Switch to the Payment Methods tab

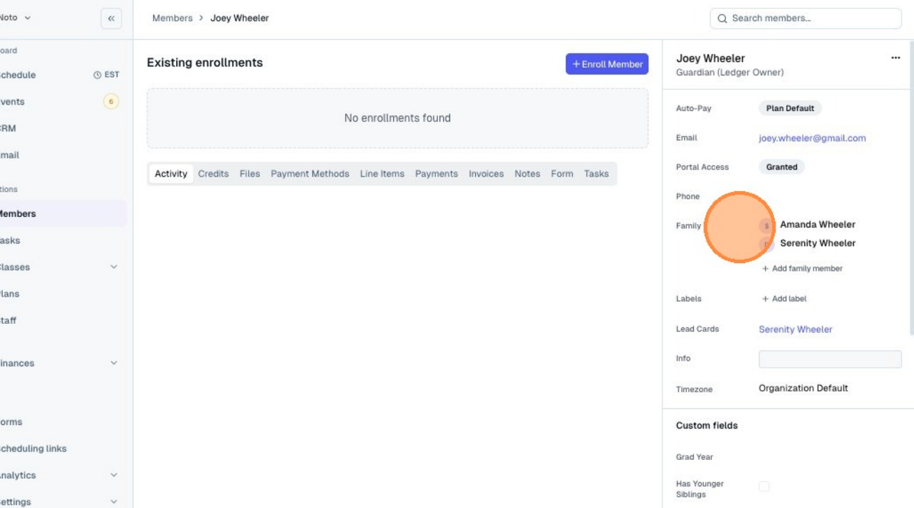310,174
